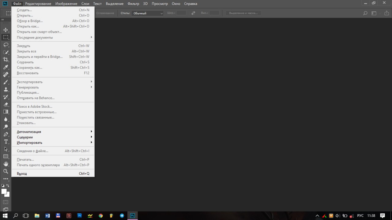Choose Обзор в Bridge... menu entry
Screen dimensions: 392x220
pyautogui.click(x=53, y=21)
